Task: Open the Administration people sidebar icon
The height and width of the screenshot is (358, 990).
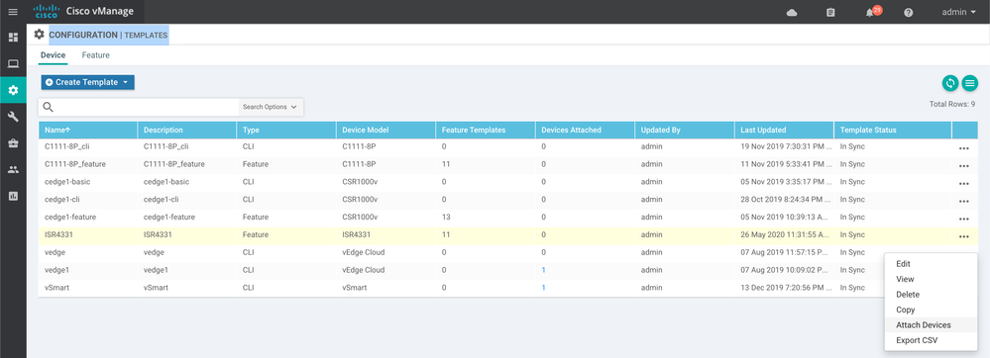Action: tap(13, 169)
